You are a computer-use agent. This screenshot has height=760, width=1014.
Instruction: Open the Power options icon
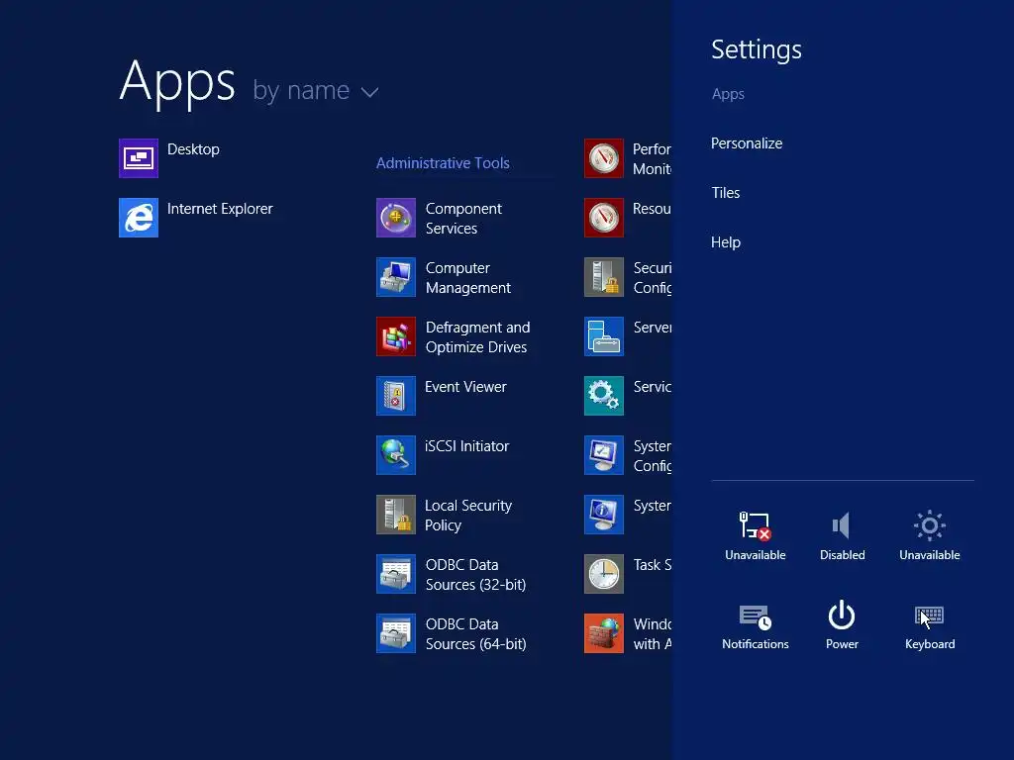[842, 616]
